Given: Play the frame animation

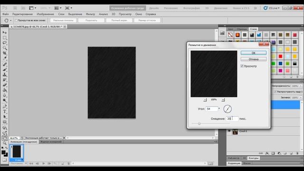Looking at the screenshot, I should pos(43,163).
